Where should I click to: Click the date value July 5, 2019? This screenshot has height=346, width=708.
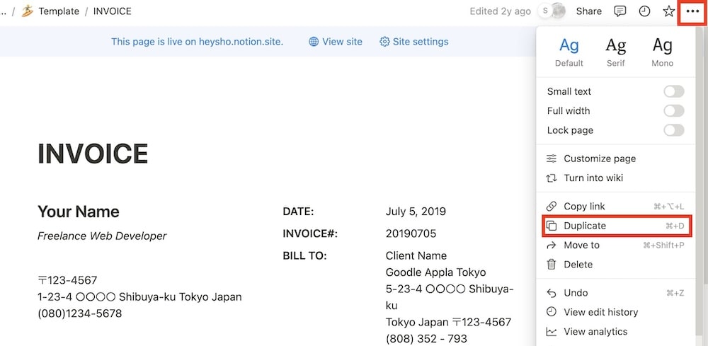[416, 211]
